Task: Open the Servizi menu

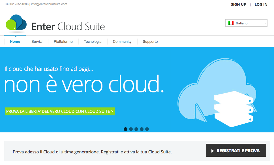Action: [37, 41]
